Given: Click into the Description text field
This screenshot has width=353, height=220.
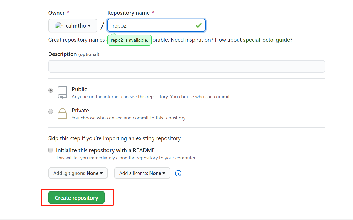Looking at the screenshot, I should point(186,66).
